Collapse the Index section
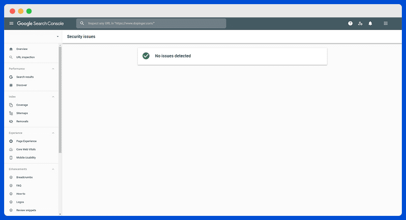This screenshot has width=406, height=220. [53, 97]
